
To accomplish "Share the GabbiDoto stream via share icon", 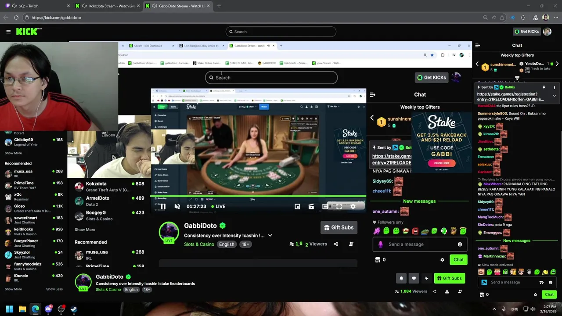I will 434,291.
